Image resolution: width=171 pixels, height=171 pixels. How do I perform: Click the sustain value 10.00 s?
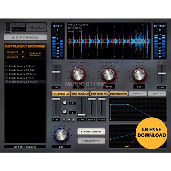point(92,120)
